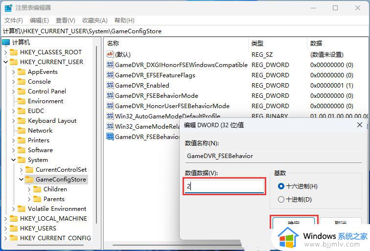This screenshot has height=251, width=370.
Task: Select the Children key label
Action: (55, 189)
